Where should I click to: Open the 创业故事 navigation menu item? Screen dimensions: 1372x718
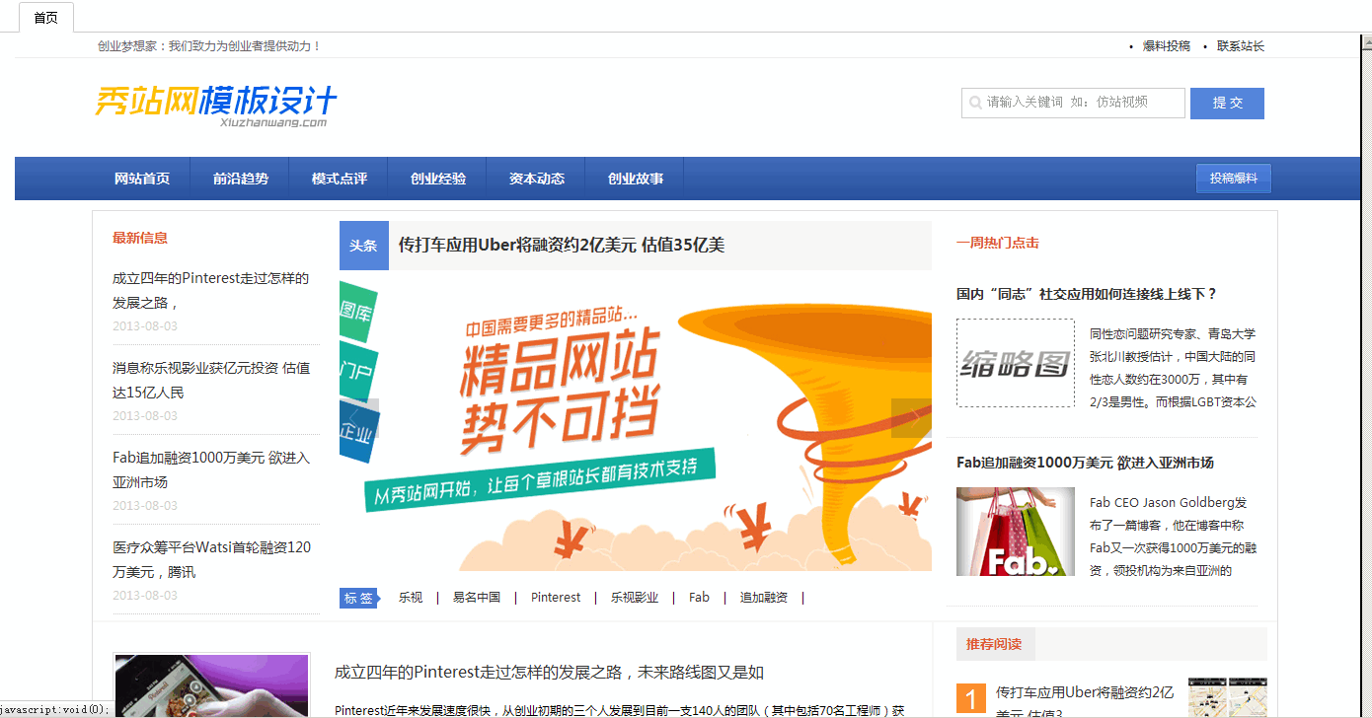[x=635, y=179]
